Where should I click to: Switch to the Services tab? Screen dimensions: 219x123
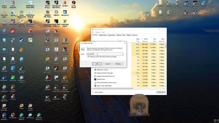[x=134, y=35]
